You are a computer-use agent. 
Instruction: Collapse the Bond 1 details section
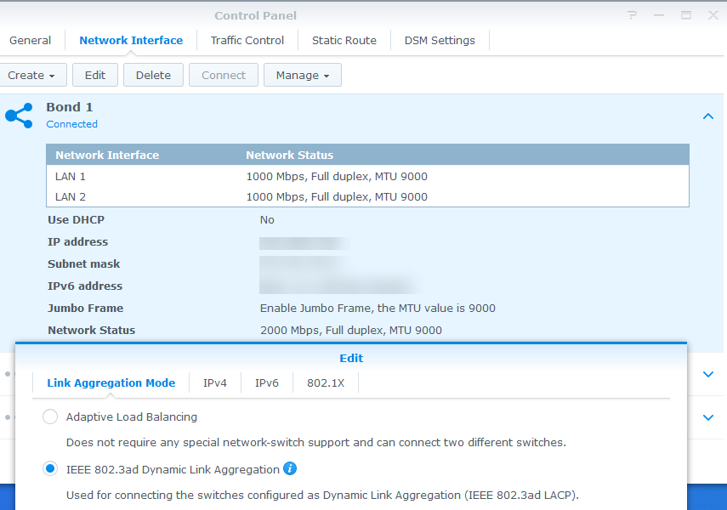[708, 116]
